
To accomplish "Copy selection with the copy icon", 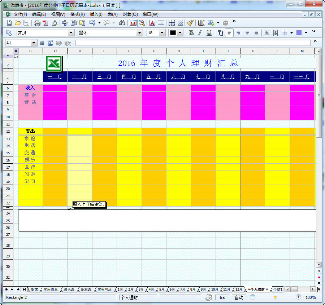I will point(74,23).
